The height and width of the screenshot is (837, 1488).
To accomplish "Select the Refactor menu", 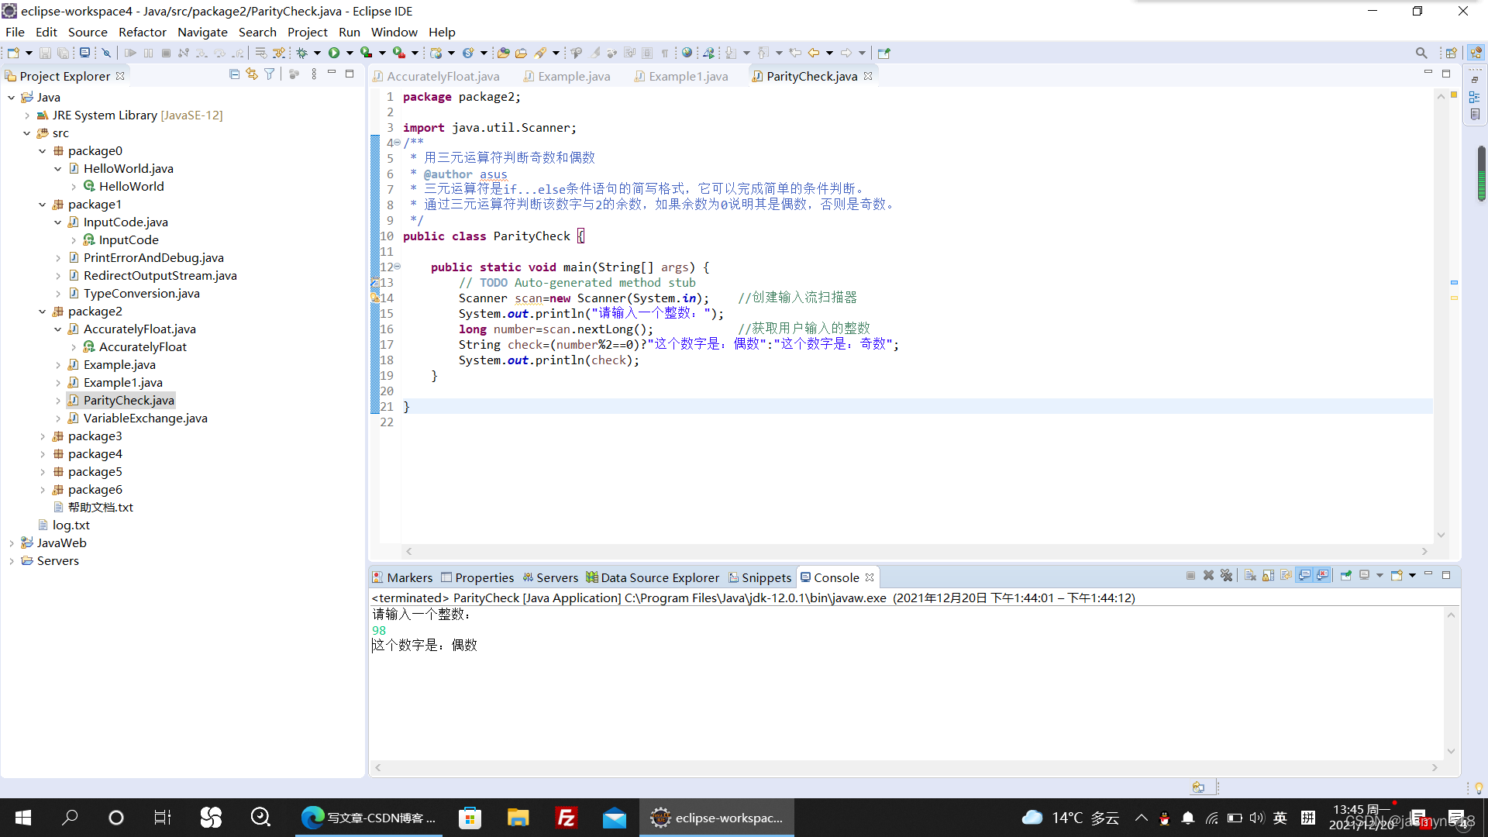I will (141, 32).
